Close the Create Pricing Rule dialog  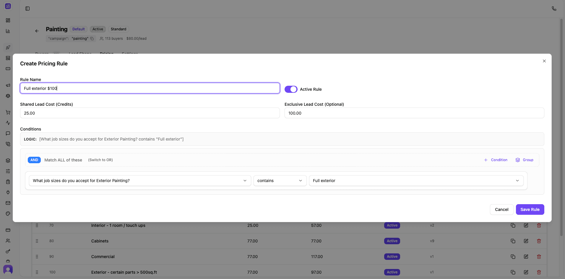544,61
